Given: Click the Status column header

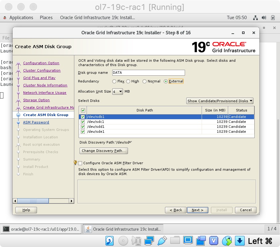Looking at the screenshot, I should (x=241, y=110).
